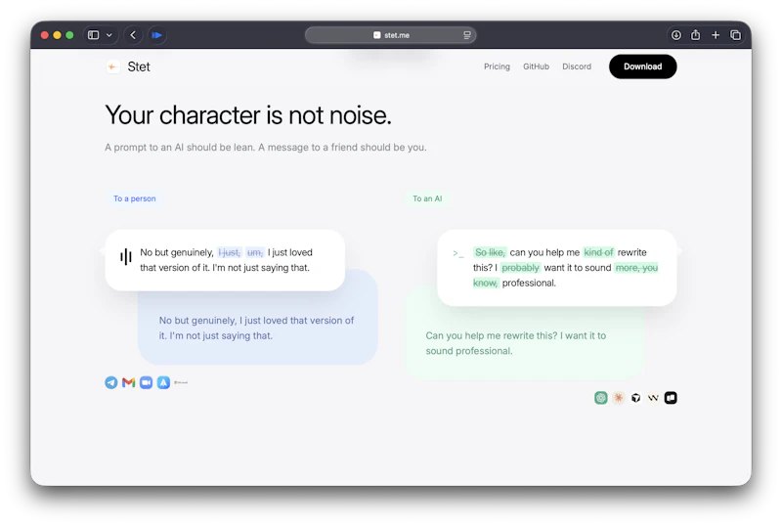Expand the sidebar options chevron
Viewport: 782px width, 526px height.
pyautogui.click(x=109, y=35)
